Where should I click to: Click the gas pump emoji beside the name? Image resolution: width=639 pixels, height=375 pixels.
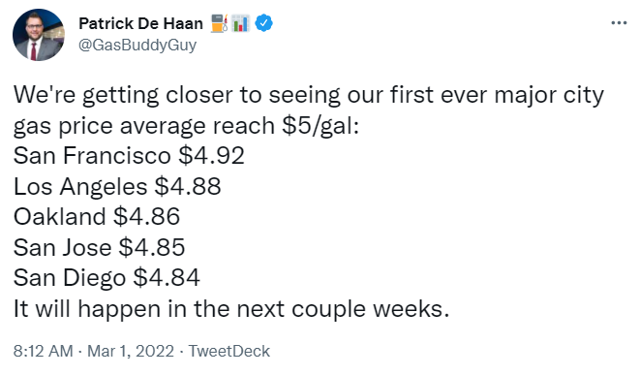219,23
